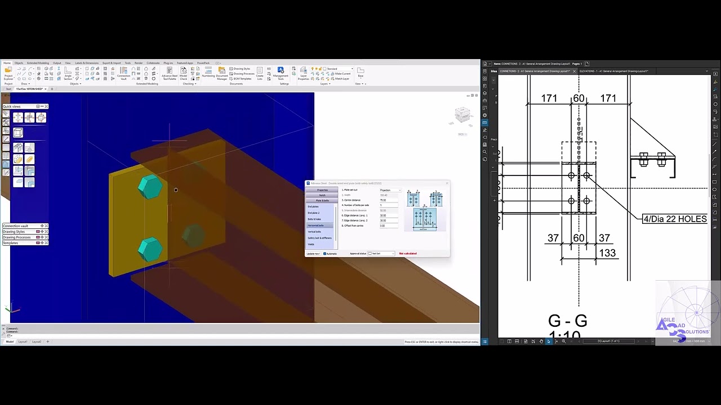The width and height of the screenshot is (721, 405).
Task: Switch to the Extended Modeling tab
Action: pos(38,63)
